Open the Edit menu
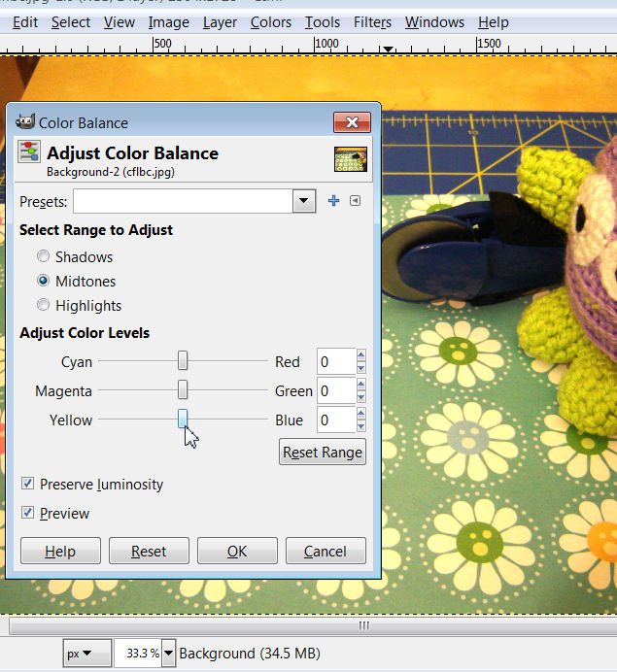The height and width of the screenshot is (672, 617). point(25,22)
